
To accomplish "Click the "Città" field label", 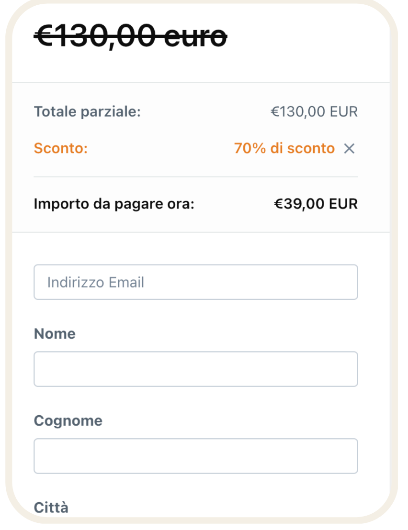I will (x=51, y=507).
